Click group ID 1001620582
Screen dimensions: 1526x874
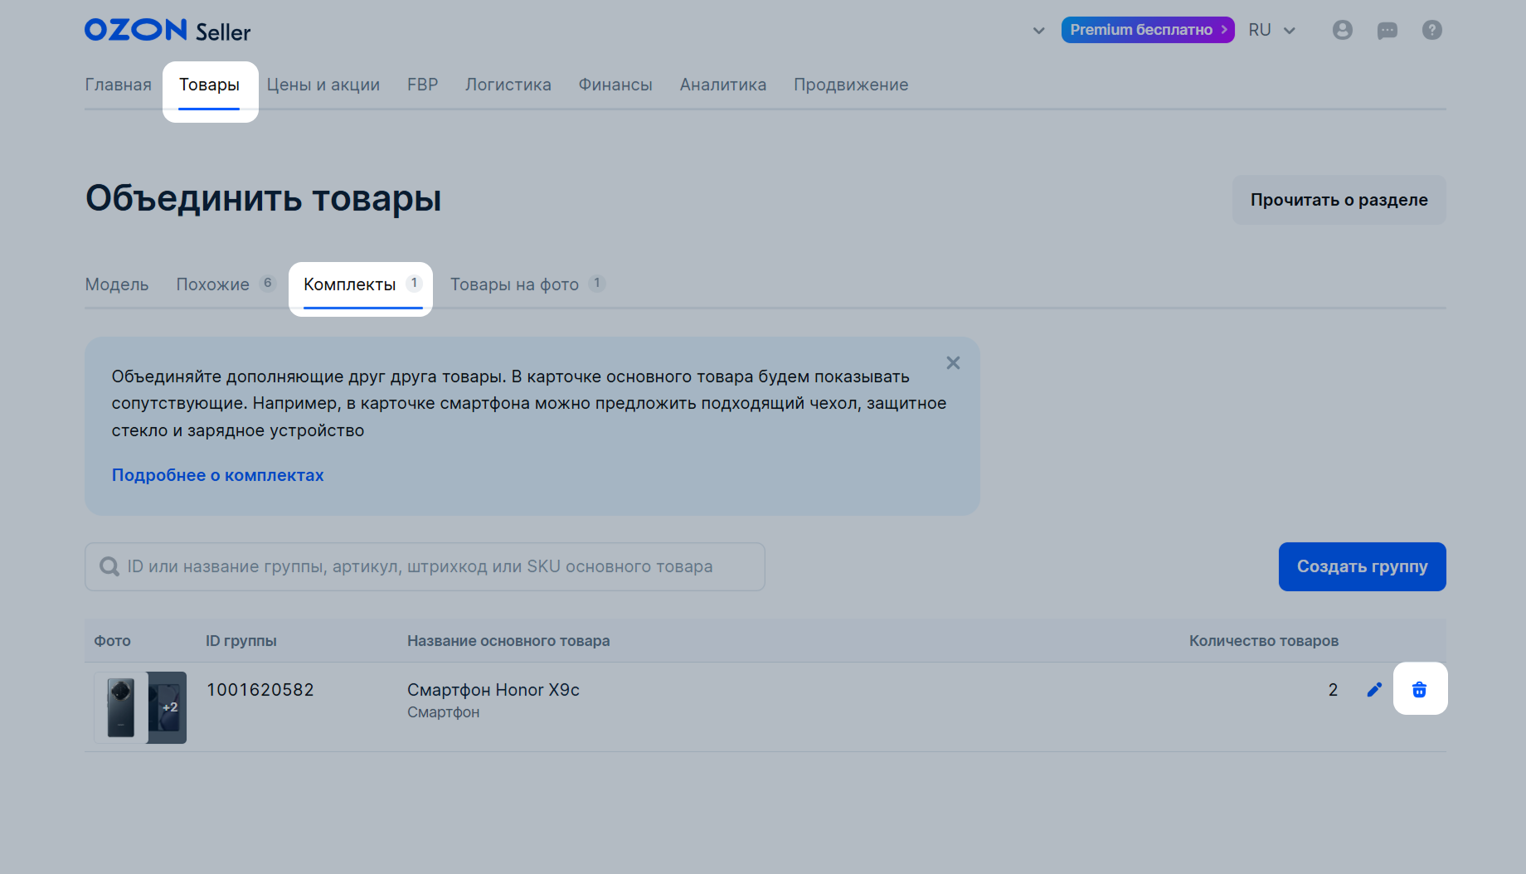pos(260,690)
